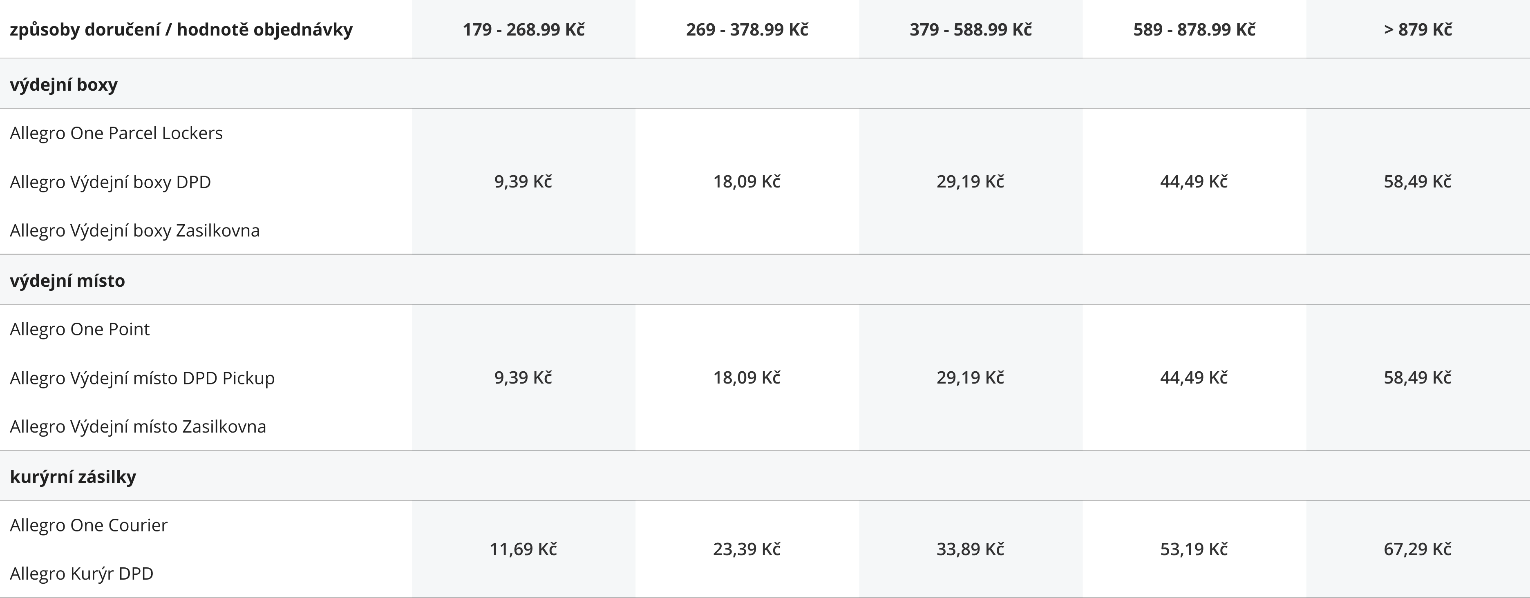The width and height of the screenshot is (1530, 598).
Task: Click the 53,19 Kč price cell
Action: [x=1194, y=549]
